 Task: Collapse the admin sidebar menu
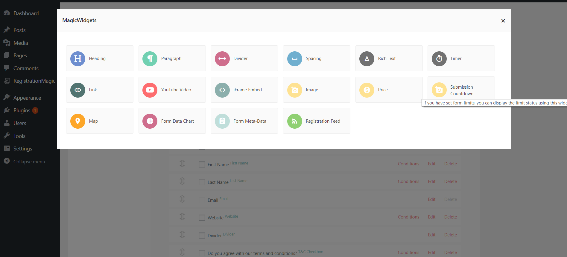click(28, 161)
